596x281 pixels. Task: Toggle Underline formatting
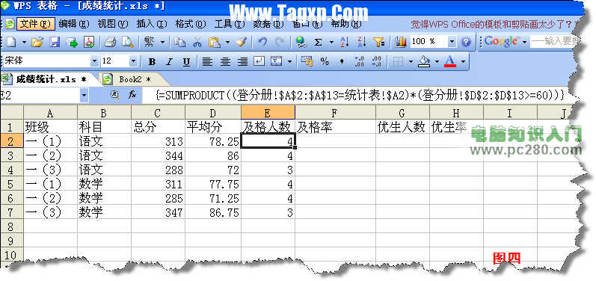click(x=186, y=62)
